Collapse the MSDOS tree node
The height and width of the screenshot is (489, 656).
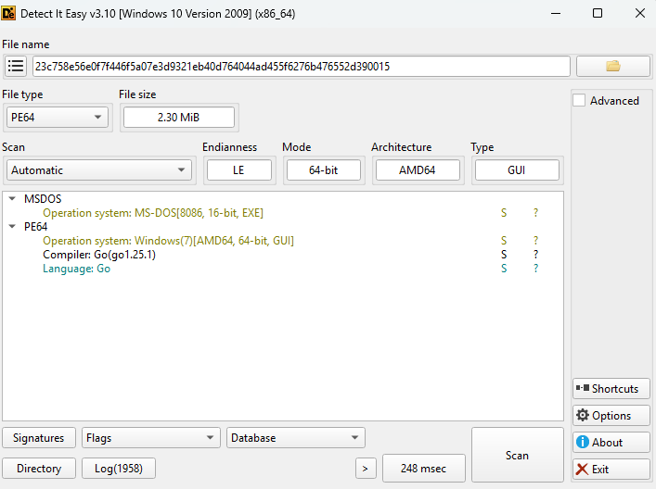click(x=12, y=199)
